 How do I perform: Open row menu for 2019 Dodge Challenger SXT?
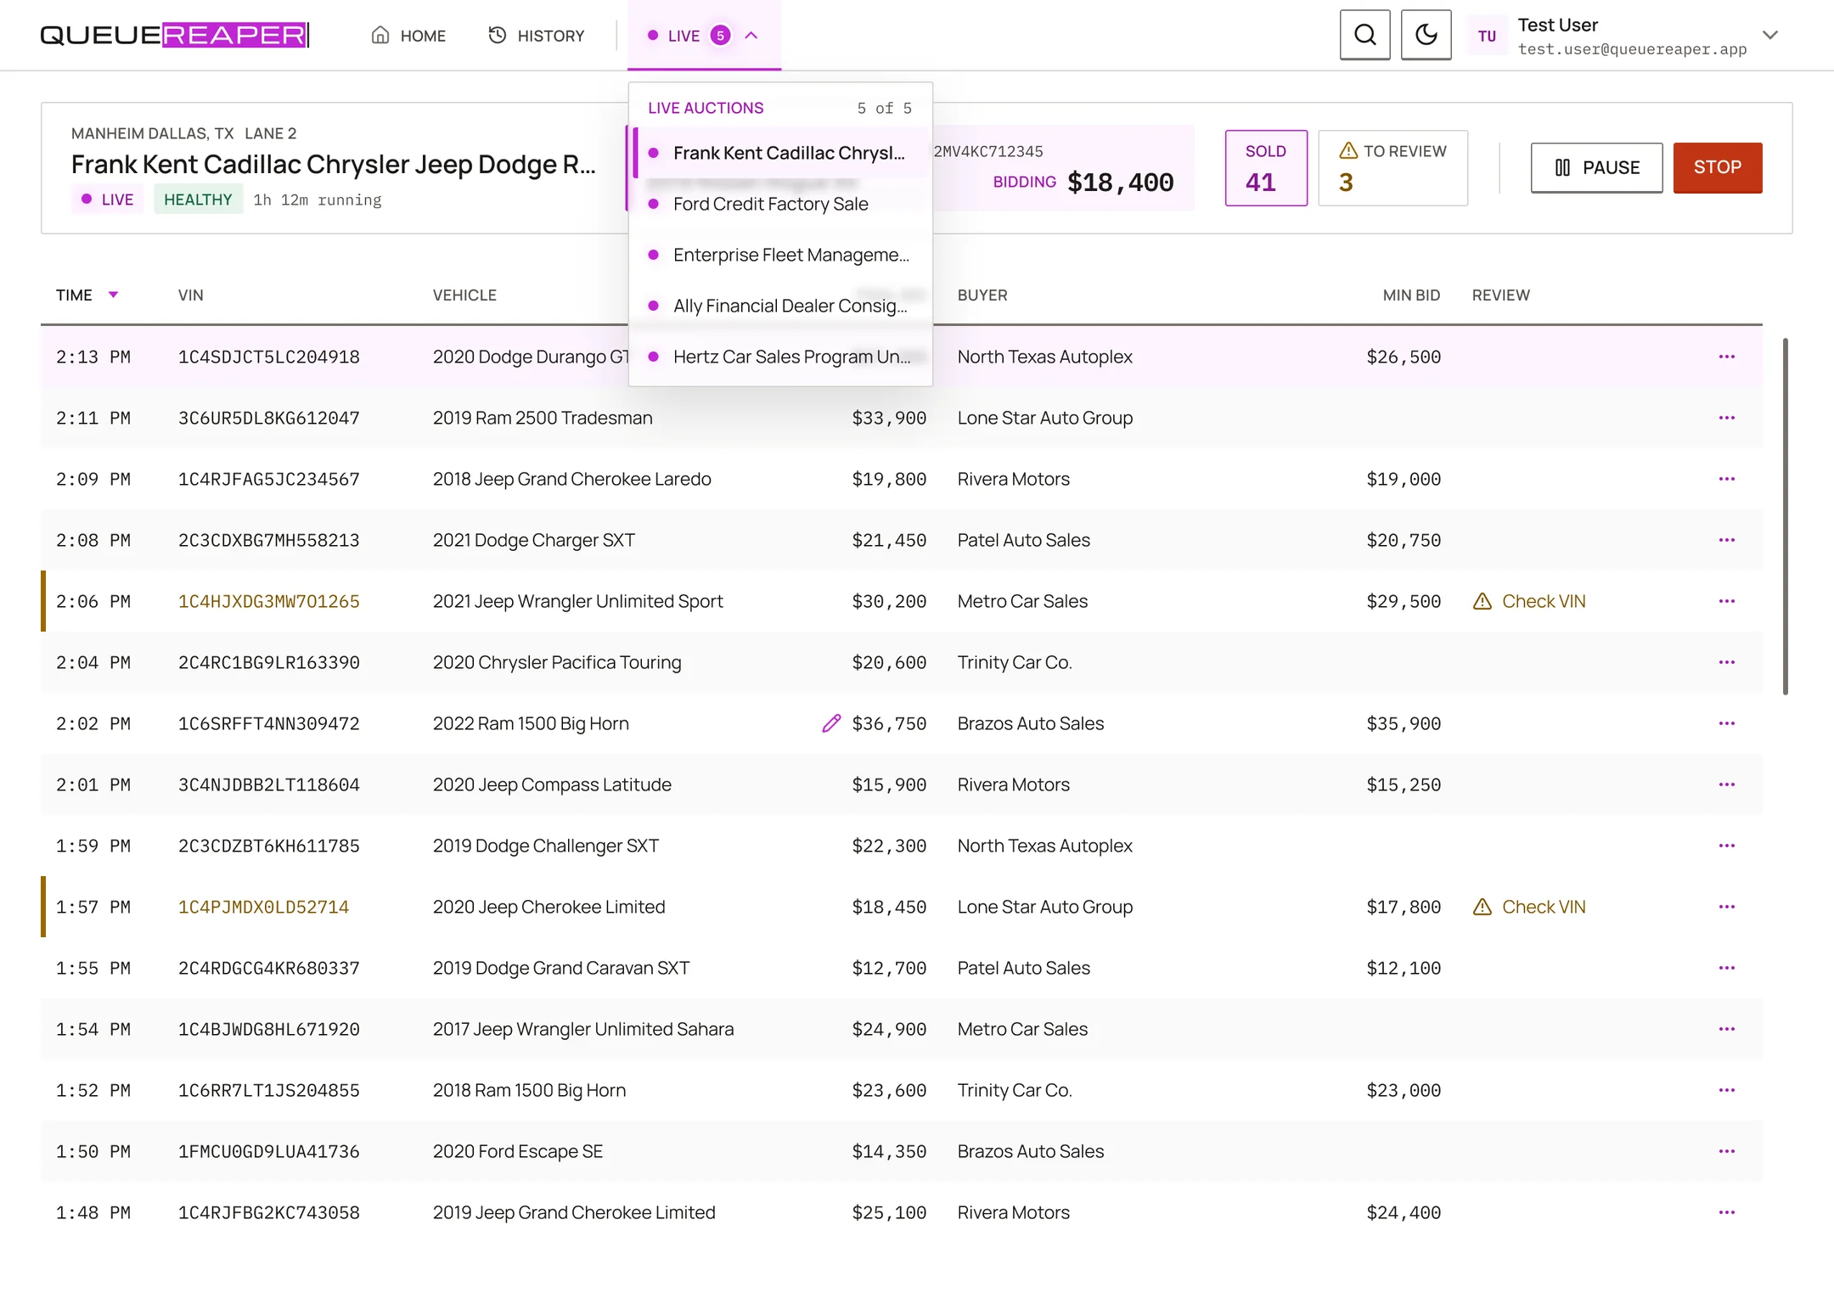(1726, 846)
